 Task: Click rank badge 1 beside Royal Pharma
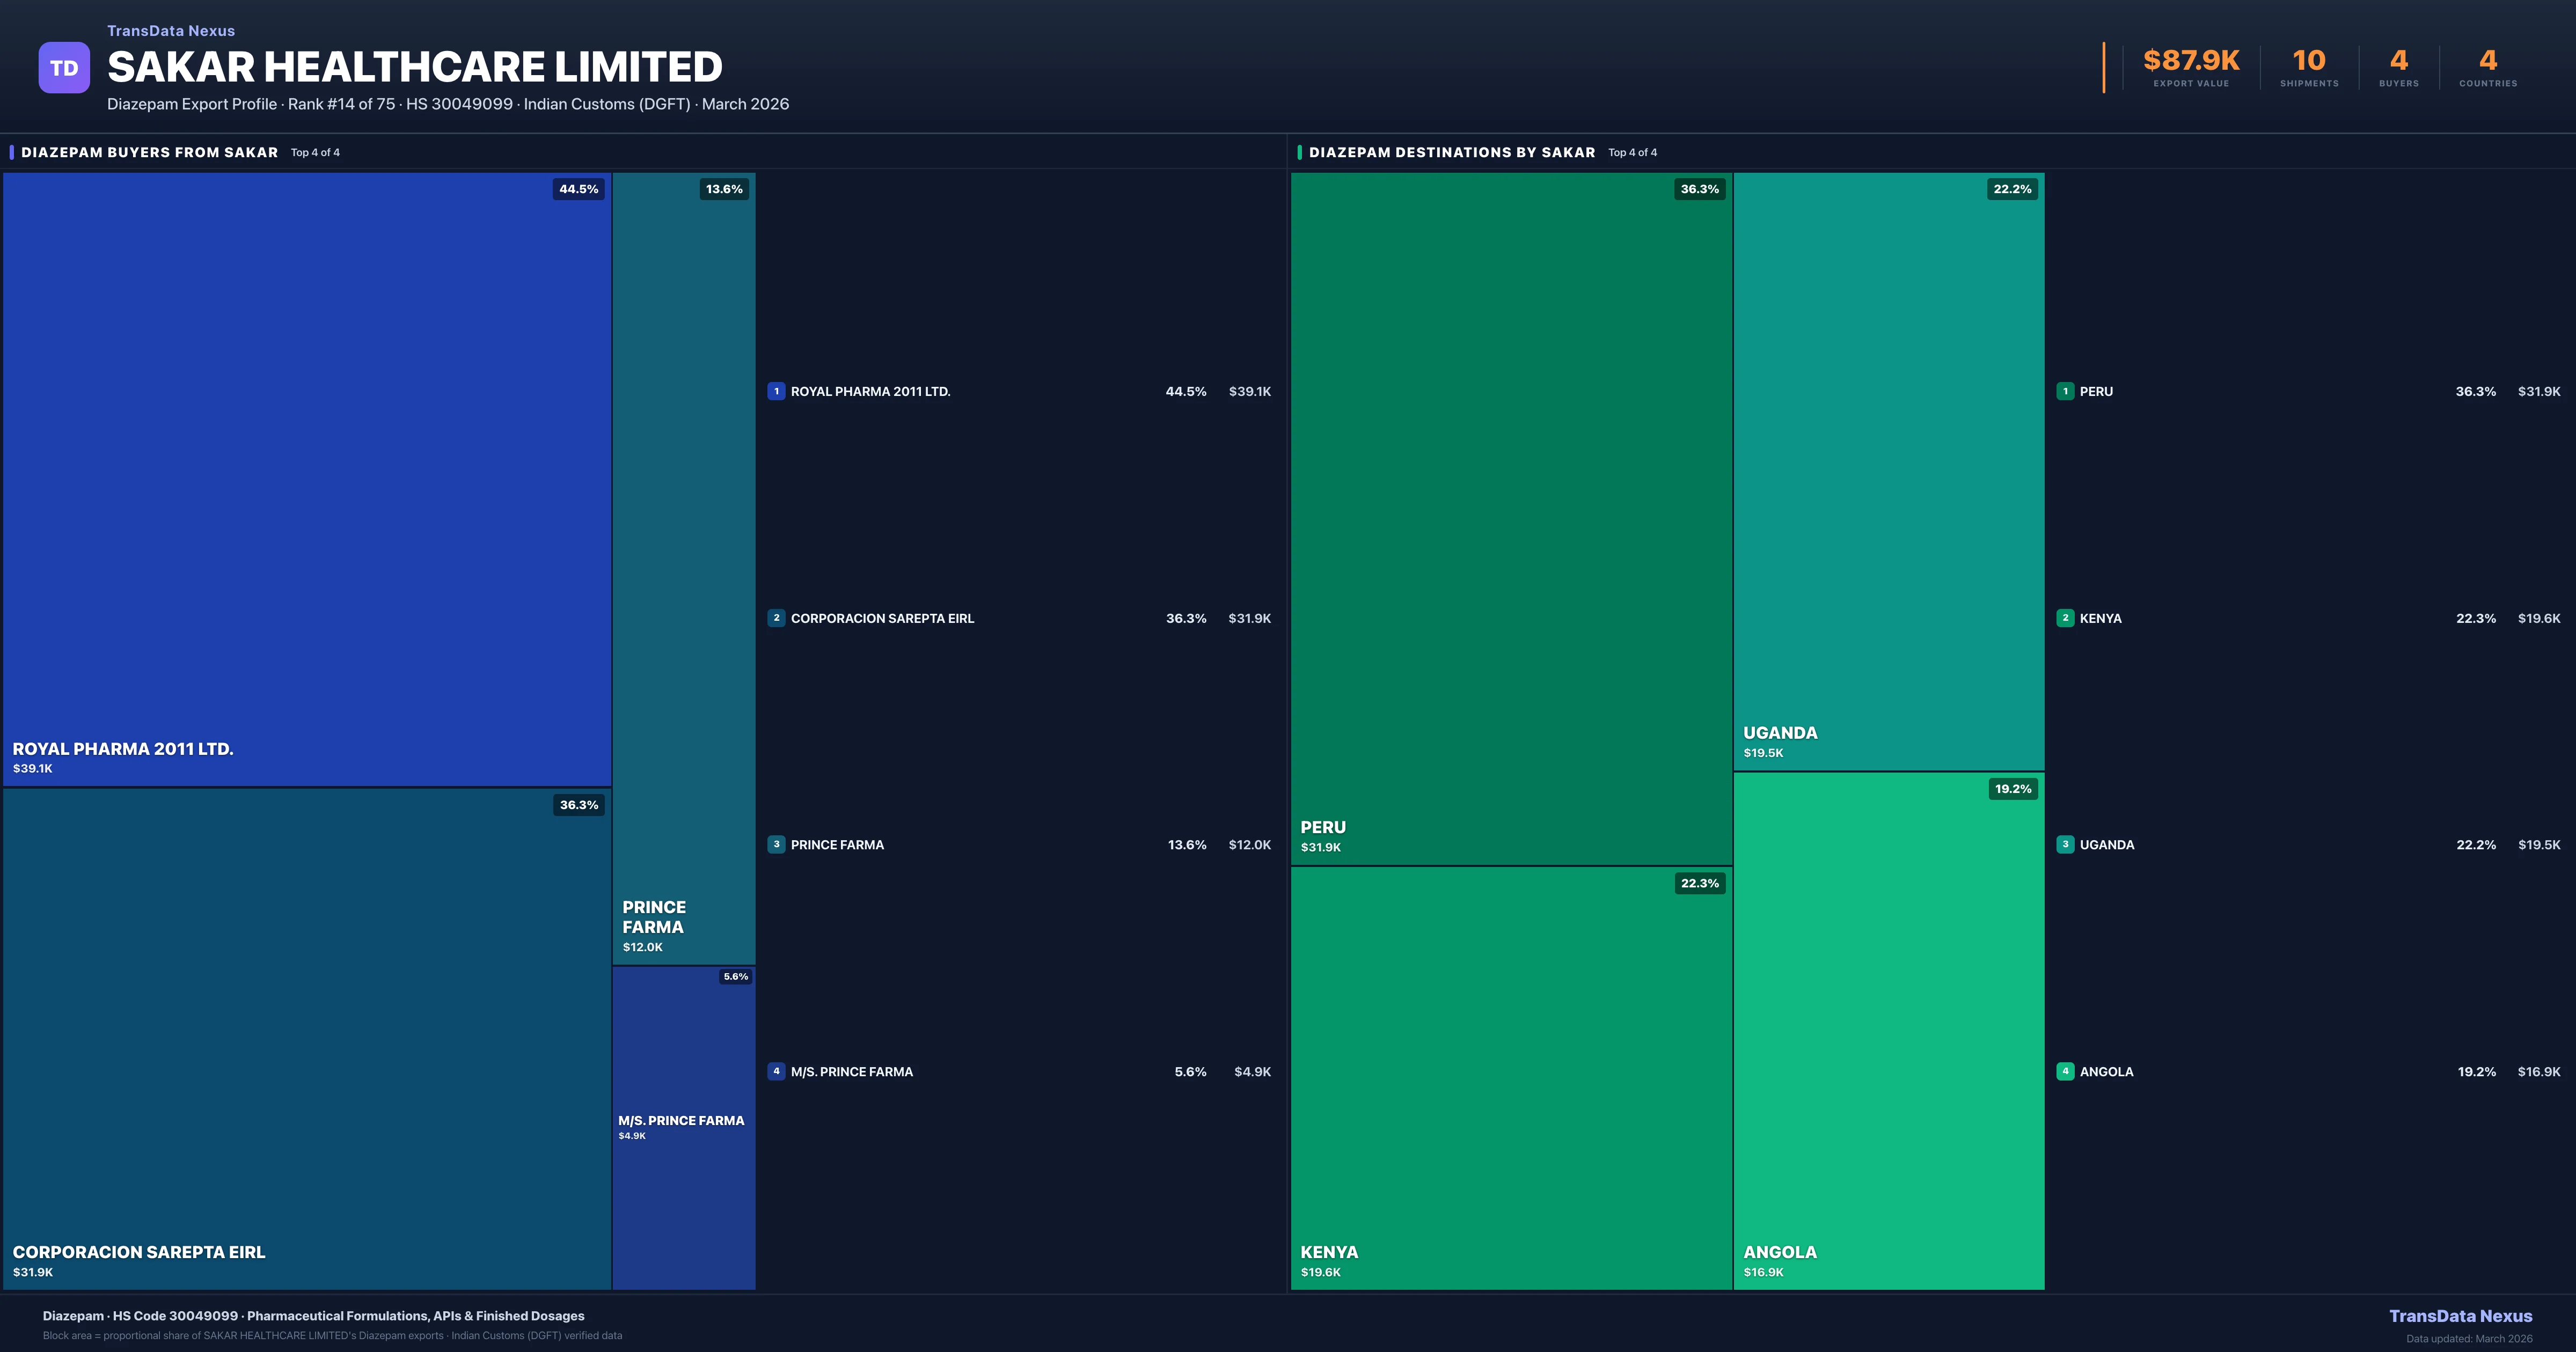[776, 391]
